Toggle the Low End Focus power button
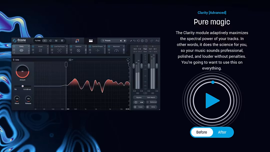The image size is (270, 152). [x=52, y=46]
